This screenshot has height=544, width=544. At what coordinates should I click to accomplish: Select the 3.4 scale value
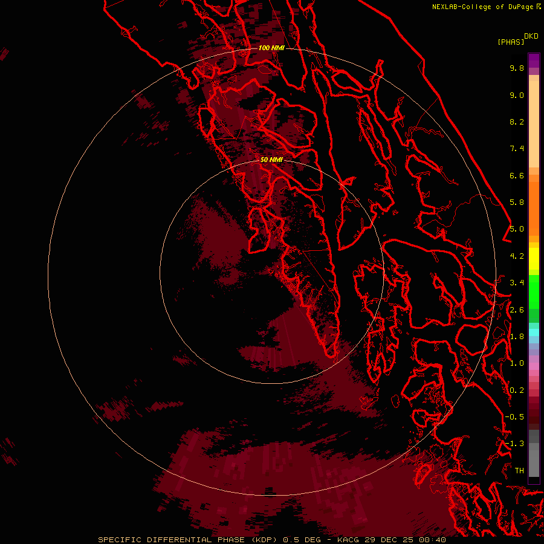pos(517,283)
